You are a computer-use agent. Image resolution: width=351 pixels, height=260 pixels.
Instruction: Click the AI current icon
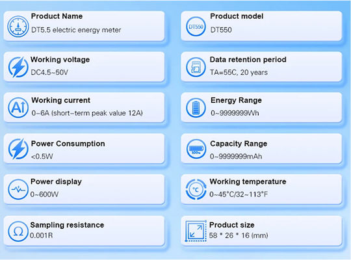[18, 107]
